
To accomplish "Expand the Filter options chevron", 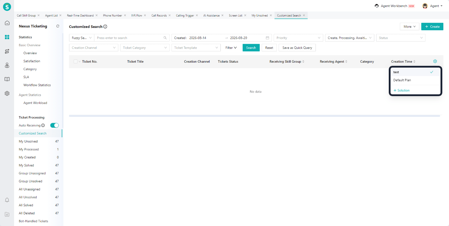I will [235, 48].
